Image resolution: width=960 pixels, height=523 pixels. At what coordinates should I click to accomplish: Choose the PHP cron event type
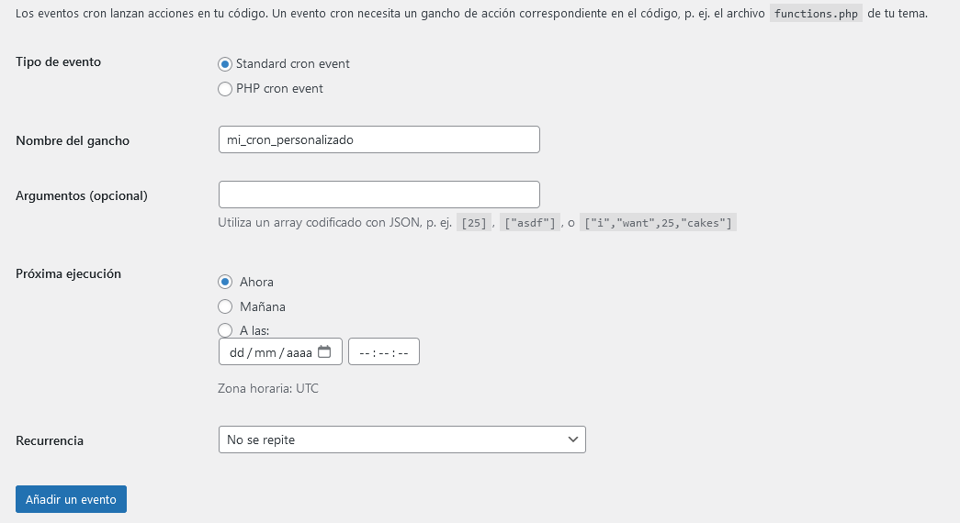[x=225, y=89]
